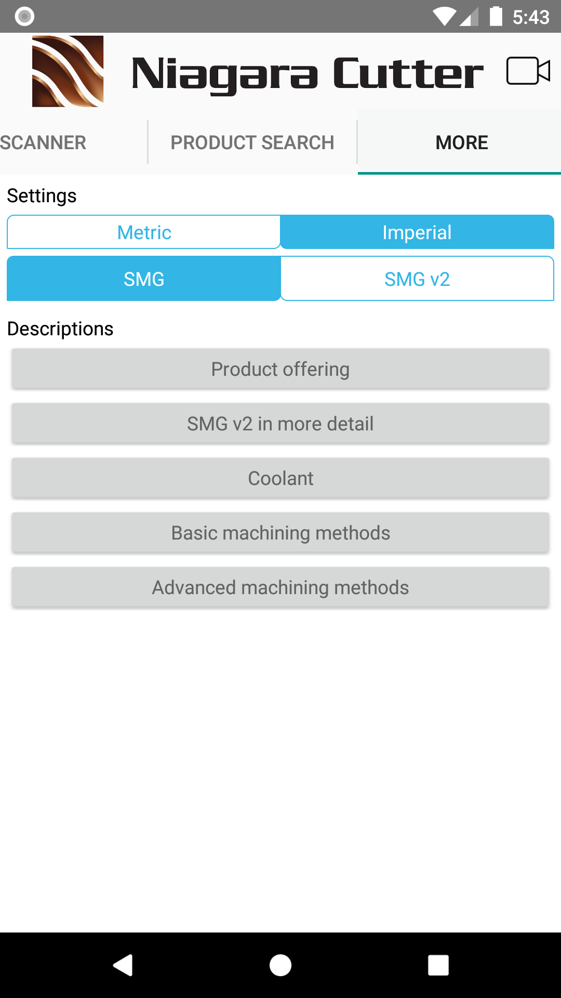Choose the SMG option
Image resolution: width=561 pixels, height=998 pixels.
click(144, 279)
